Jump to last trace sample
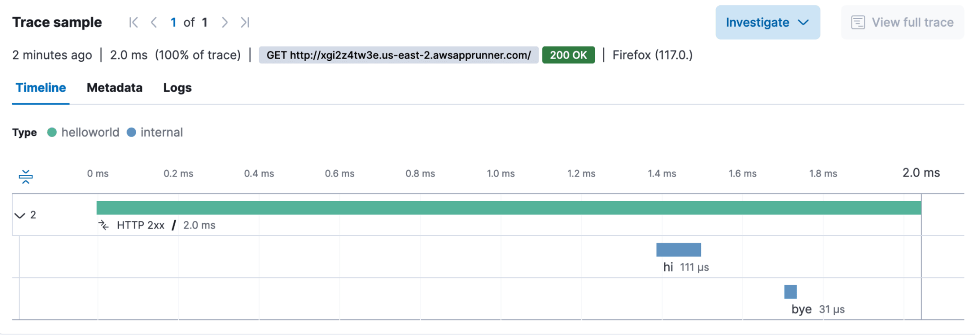This screenshot has width=975, height=335. [245, 22]
